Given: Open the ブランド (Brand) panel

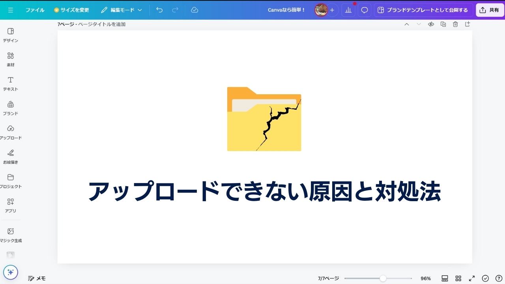Looking at the screenshot, I should [x=10, y=108].
